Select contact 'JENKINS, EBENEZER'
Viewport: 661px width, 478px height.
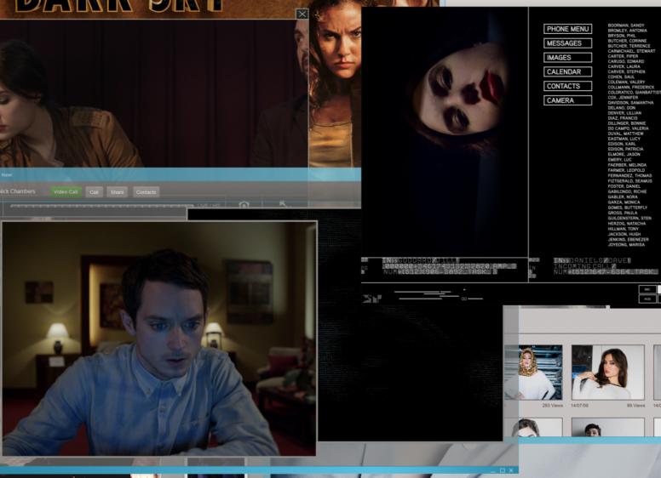628,239
